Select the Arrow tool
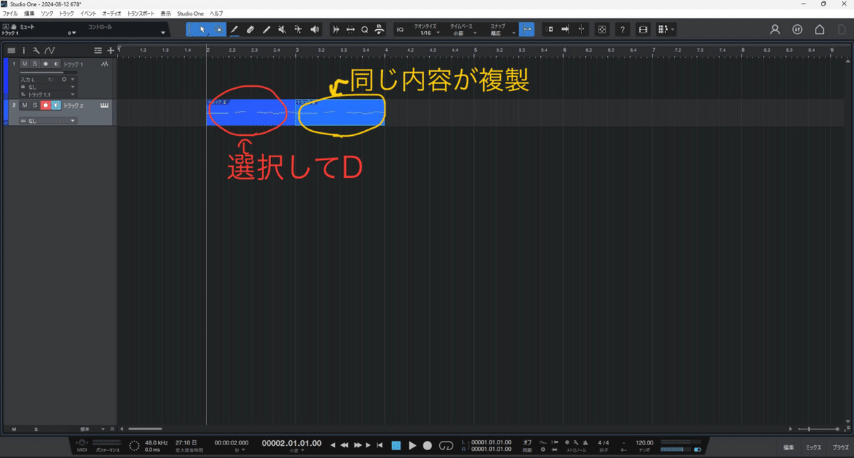 (202, 29)
